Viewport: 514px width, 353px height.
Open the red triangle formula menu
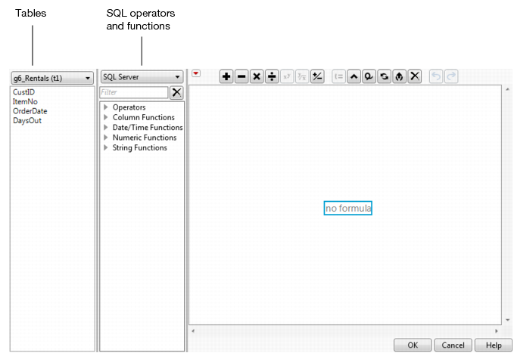pyautogui.click(x=196, y=73)
